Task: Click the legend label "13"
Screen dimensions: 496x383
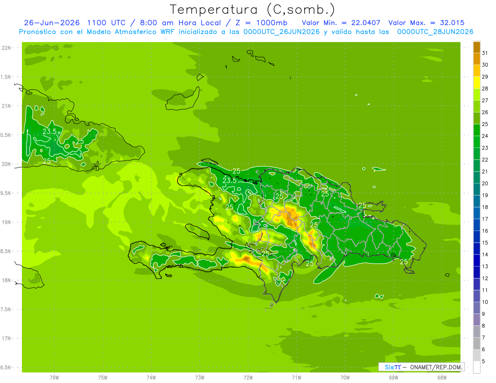Action: tap(485, 266)
